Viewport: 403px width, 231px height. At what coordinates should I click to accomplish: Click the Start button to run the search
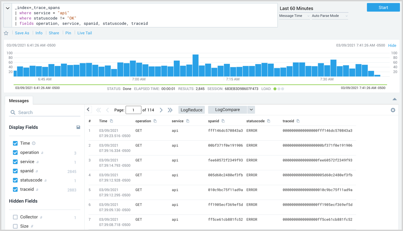[383, 7]
